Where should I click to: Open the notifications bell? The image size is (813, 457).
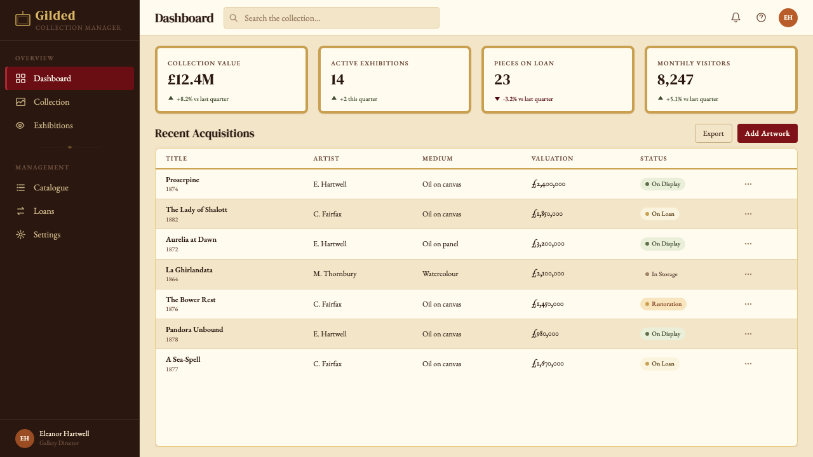click(736, 18)
